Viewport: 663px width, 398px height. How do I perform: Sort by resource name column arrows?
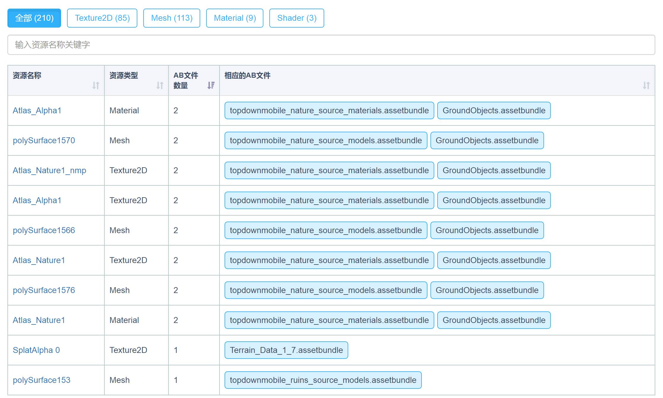coord(96,85)
